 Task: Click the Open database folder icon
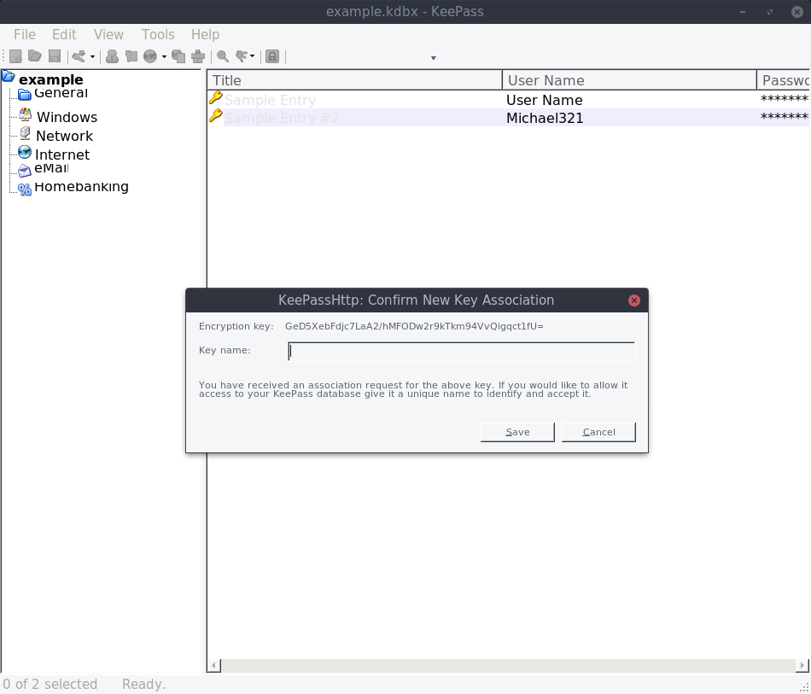click(x=35, y=55)
